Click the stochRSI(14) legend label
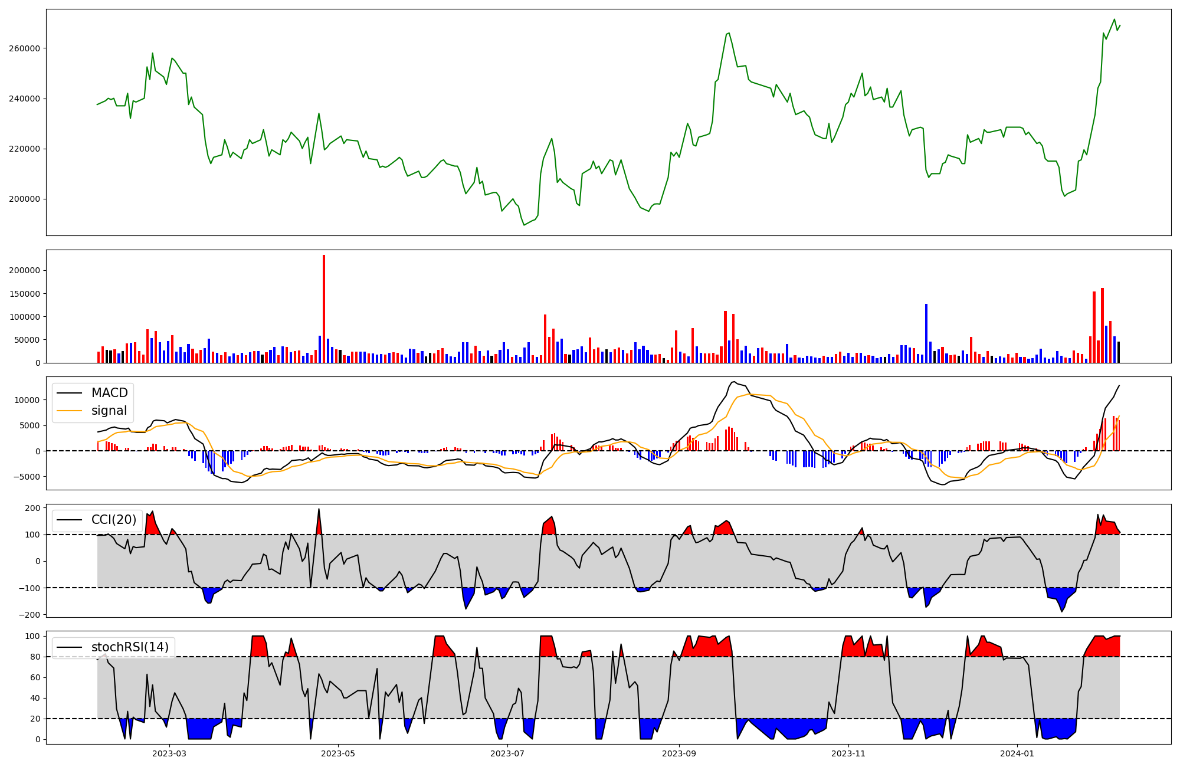This screenshot has width=1180, height=767. pos(130,647)
